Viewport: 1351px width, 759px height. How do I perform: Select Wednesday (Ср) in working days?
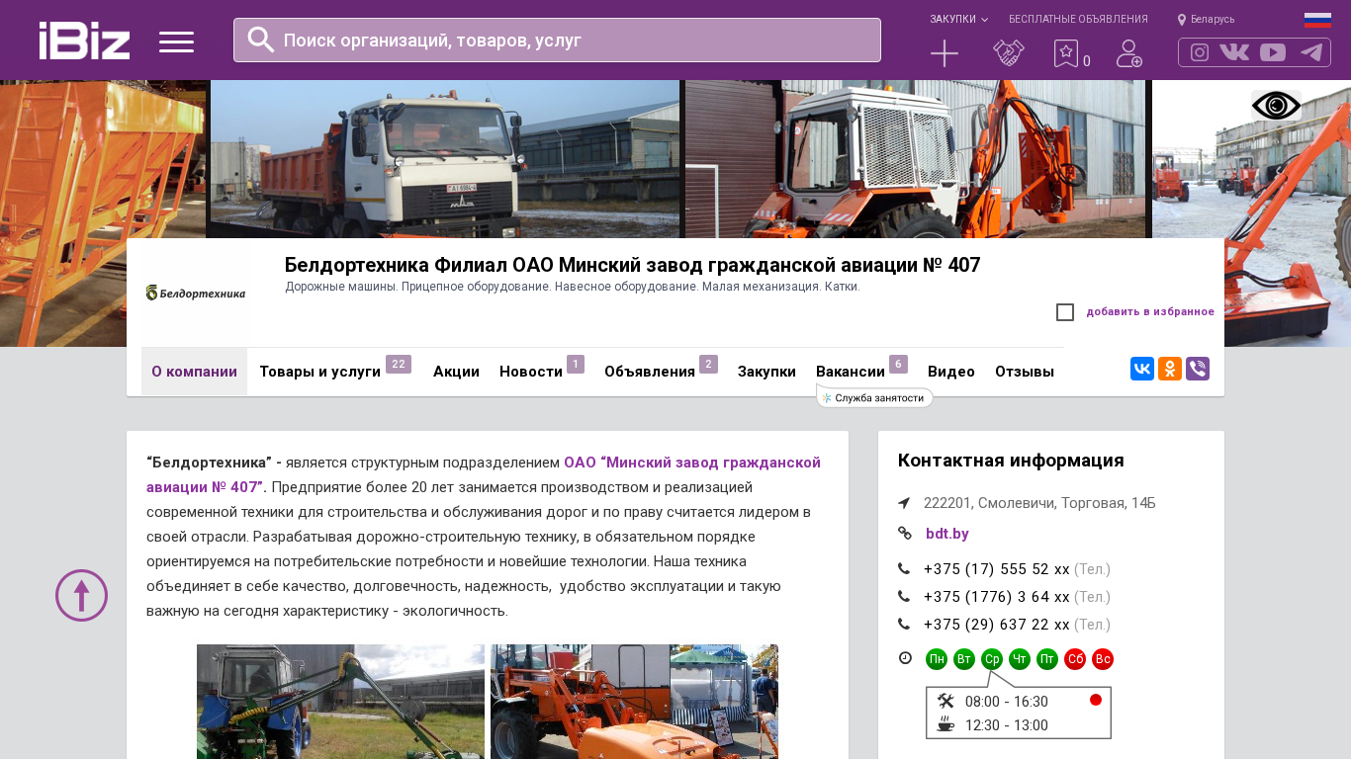[992, 659]
